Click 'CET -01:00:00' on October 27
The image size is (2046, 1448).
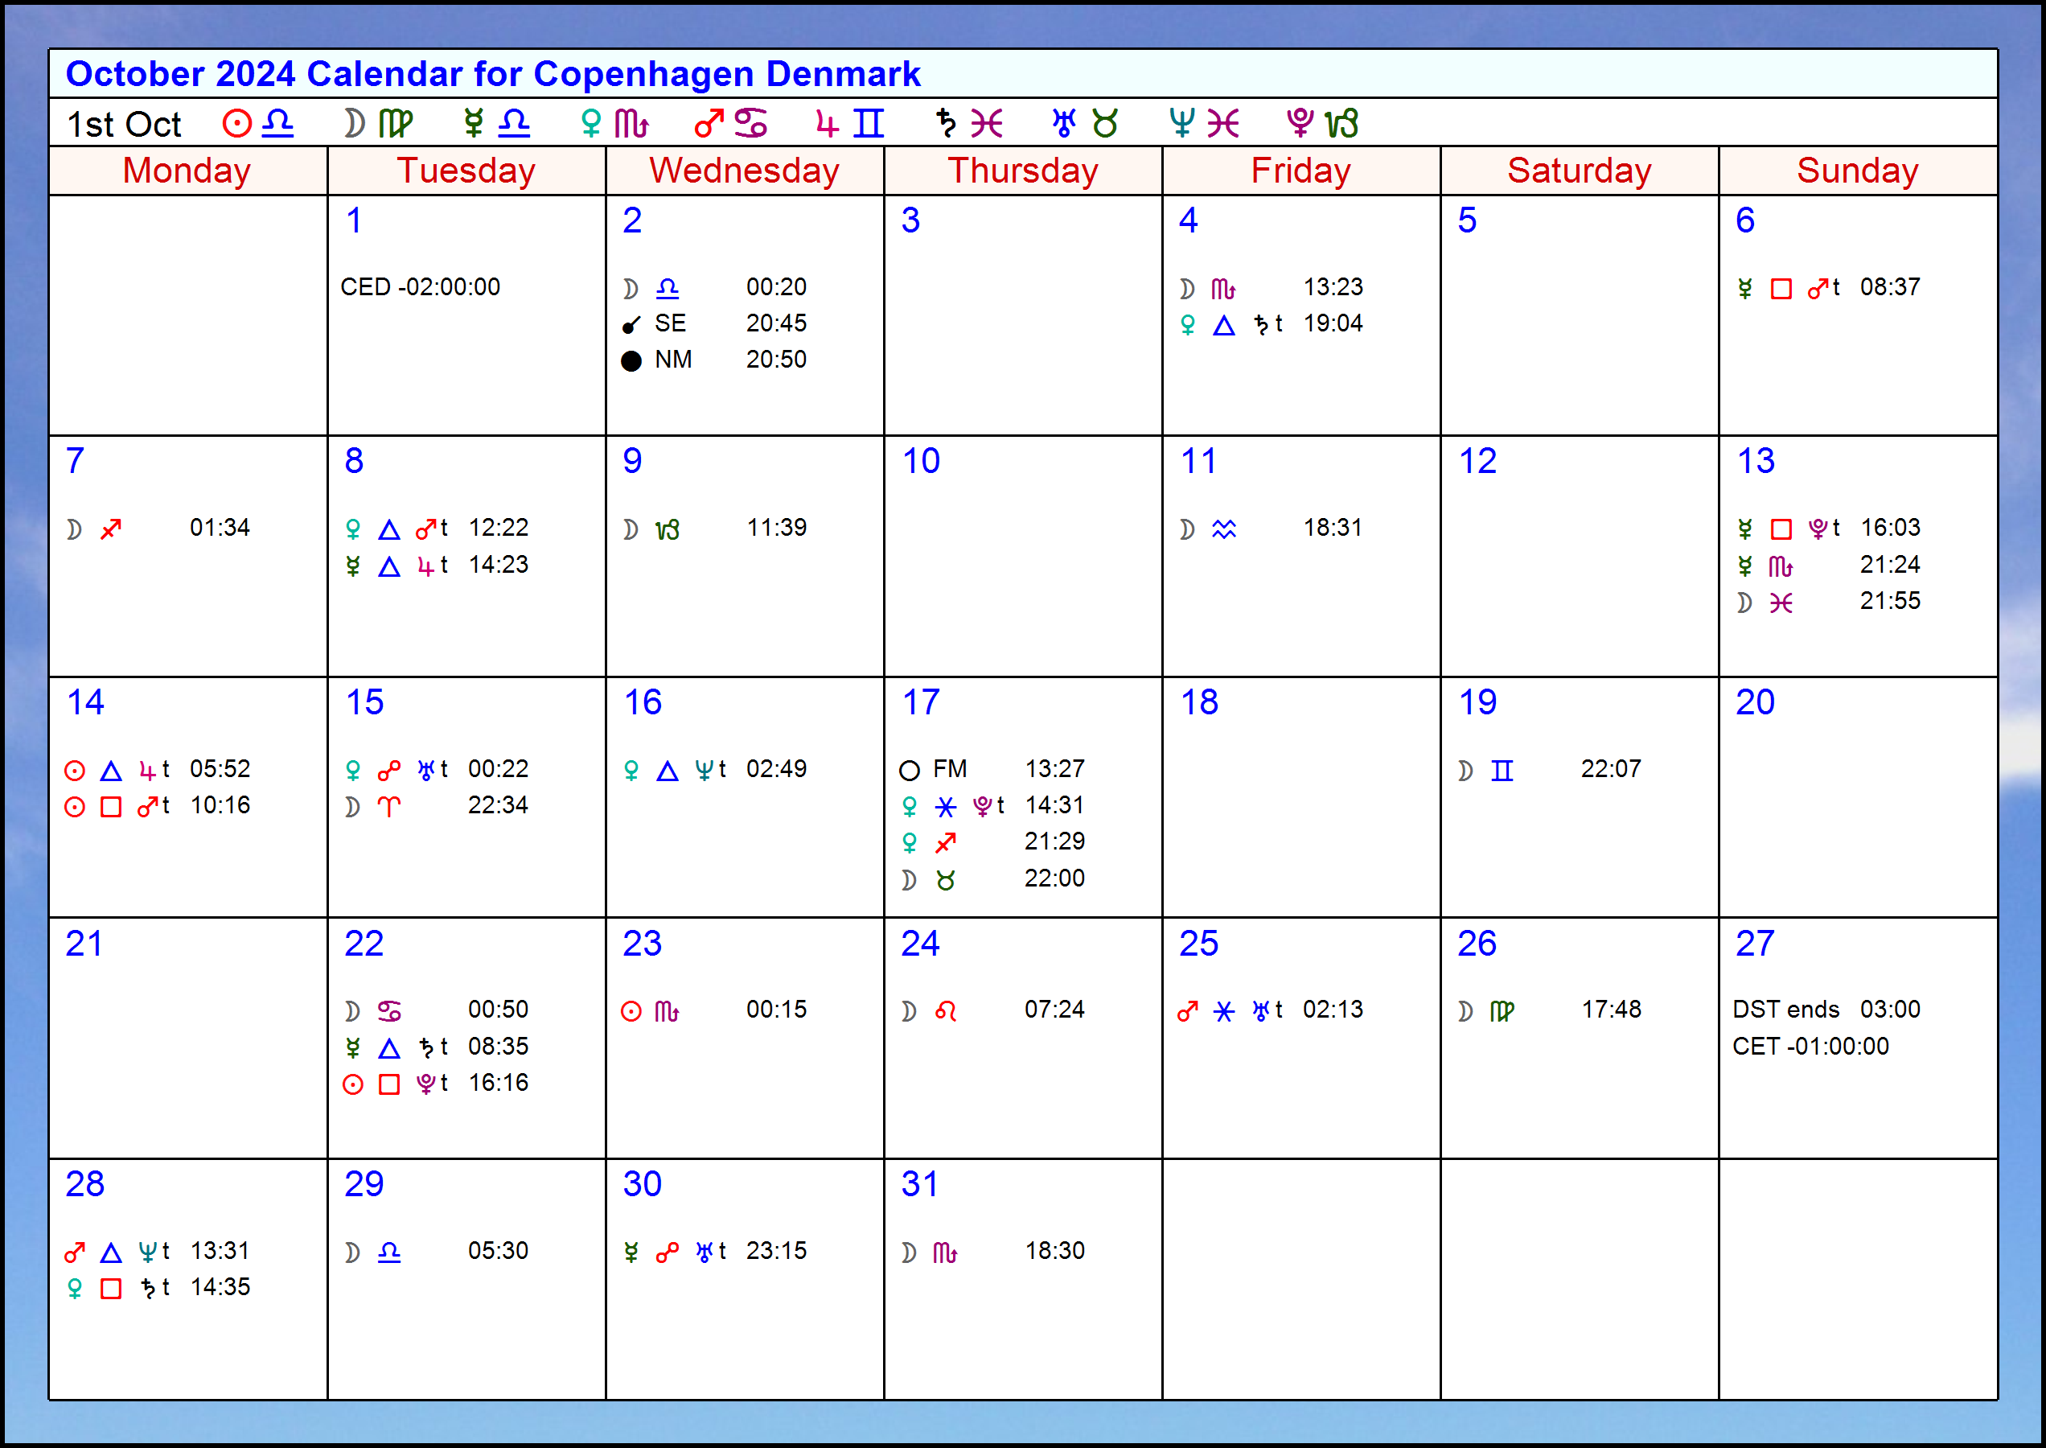tap(1810, 1046)
